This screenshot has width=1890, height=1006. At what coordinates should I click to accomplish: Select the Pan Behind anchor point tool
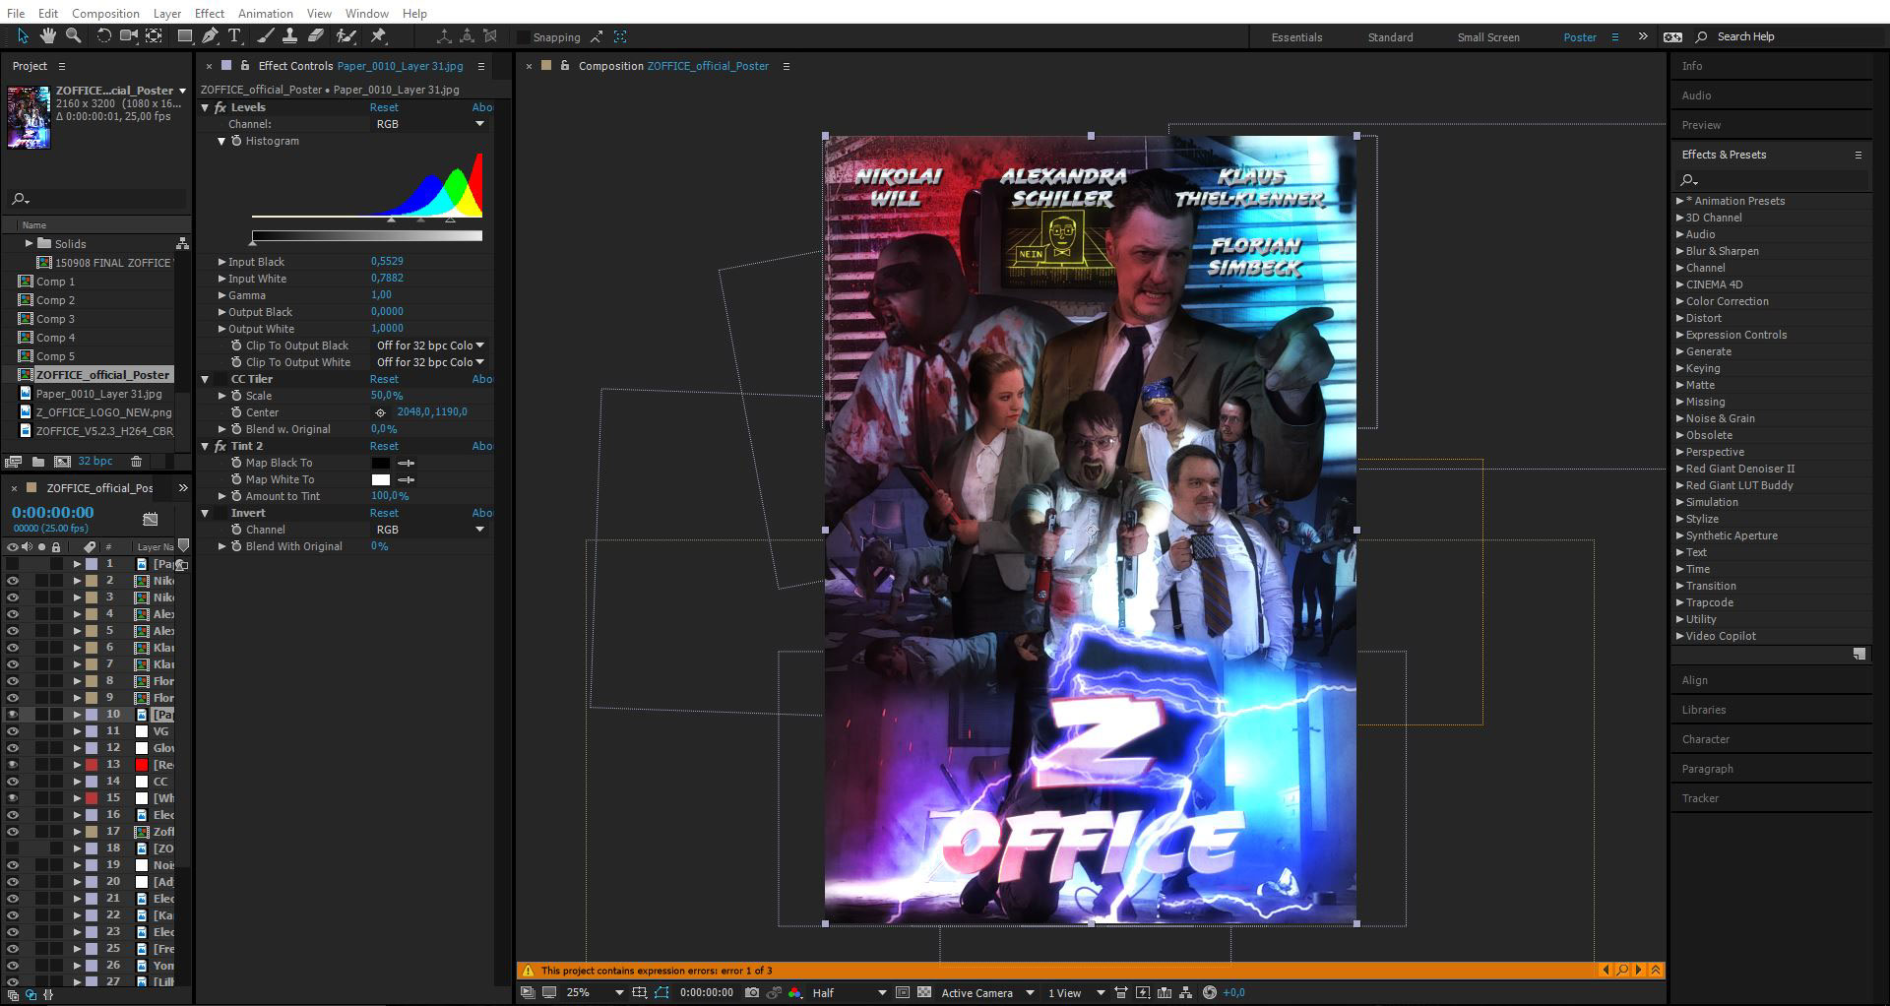(155, 36)
